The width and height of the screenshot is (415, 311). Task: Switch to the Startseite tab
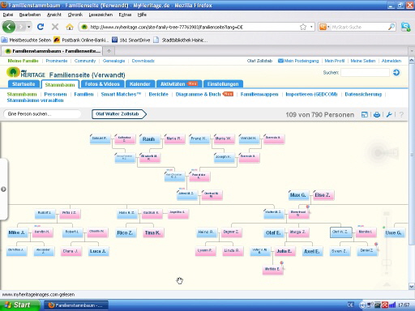tap(24, 84)
